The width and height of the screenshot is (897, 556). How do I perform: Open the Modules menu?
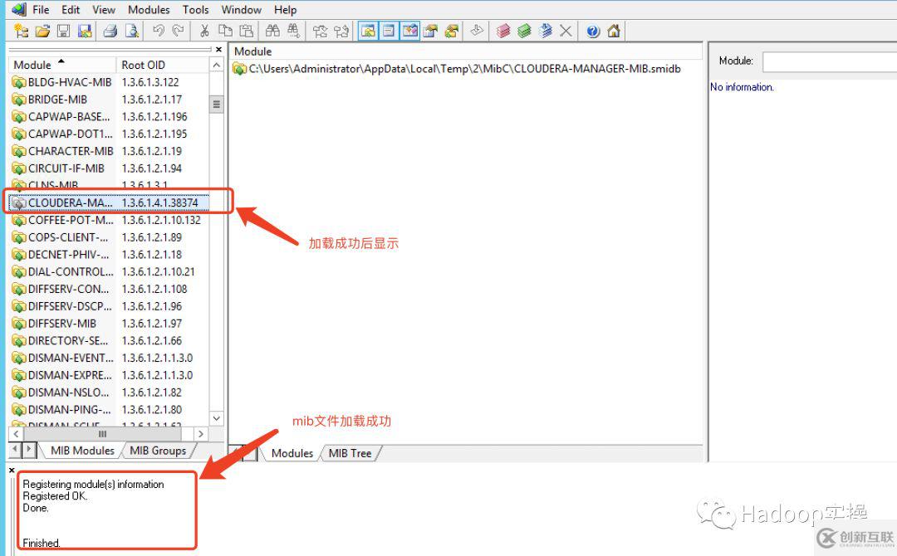149,10
